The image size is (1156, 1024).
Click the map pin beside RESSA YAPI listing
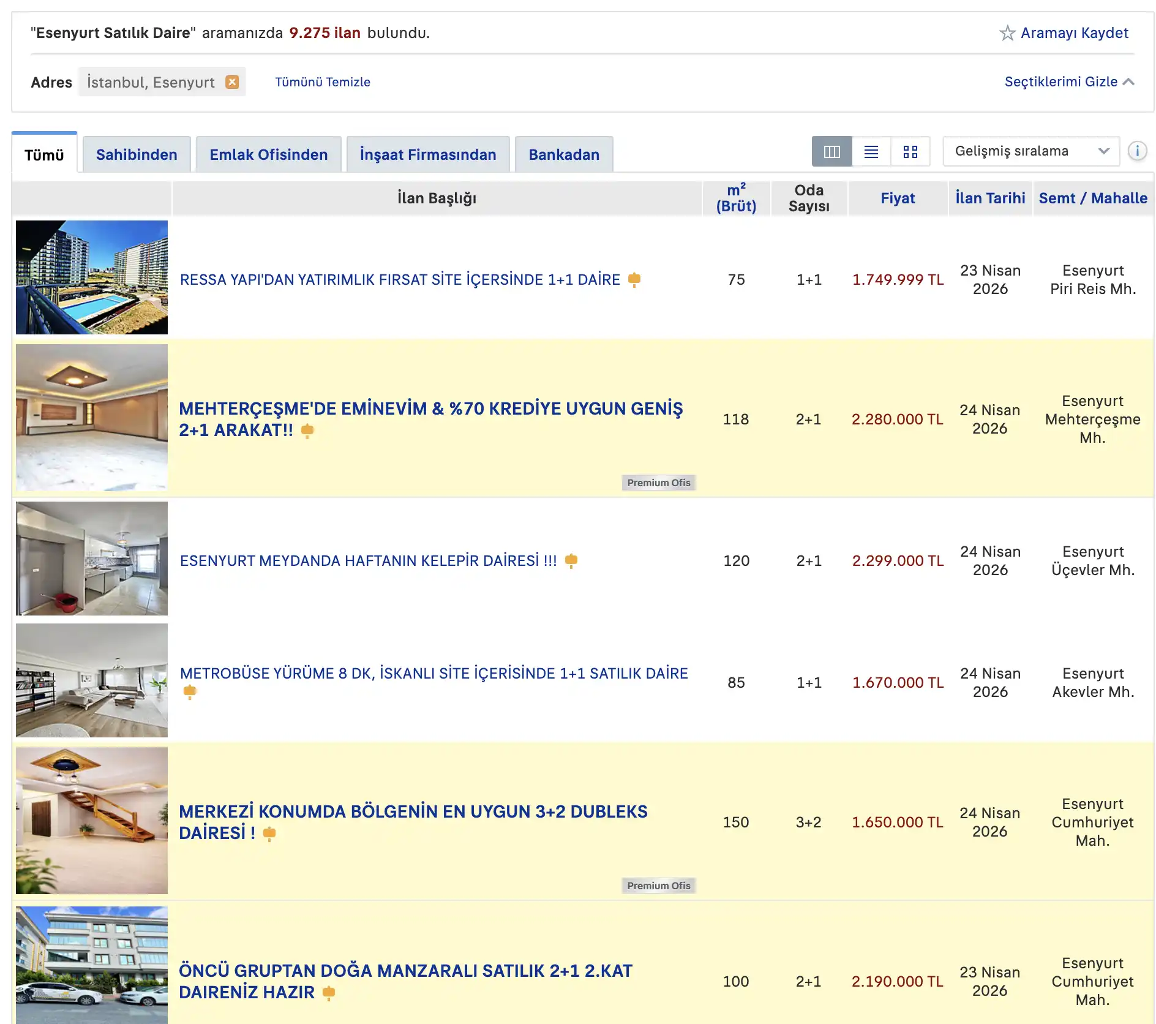(x=634, y=280)
